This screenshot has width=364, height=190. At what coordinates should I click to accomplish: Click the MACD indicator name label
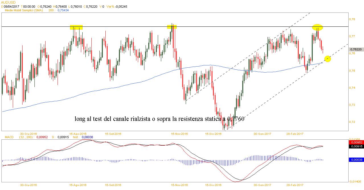[9, 137]
